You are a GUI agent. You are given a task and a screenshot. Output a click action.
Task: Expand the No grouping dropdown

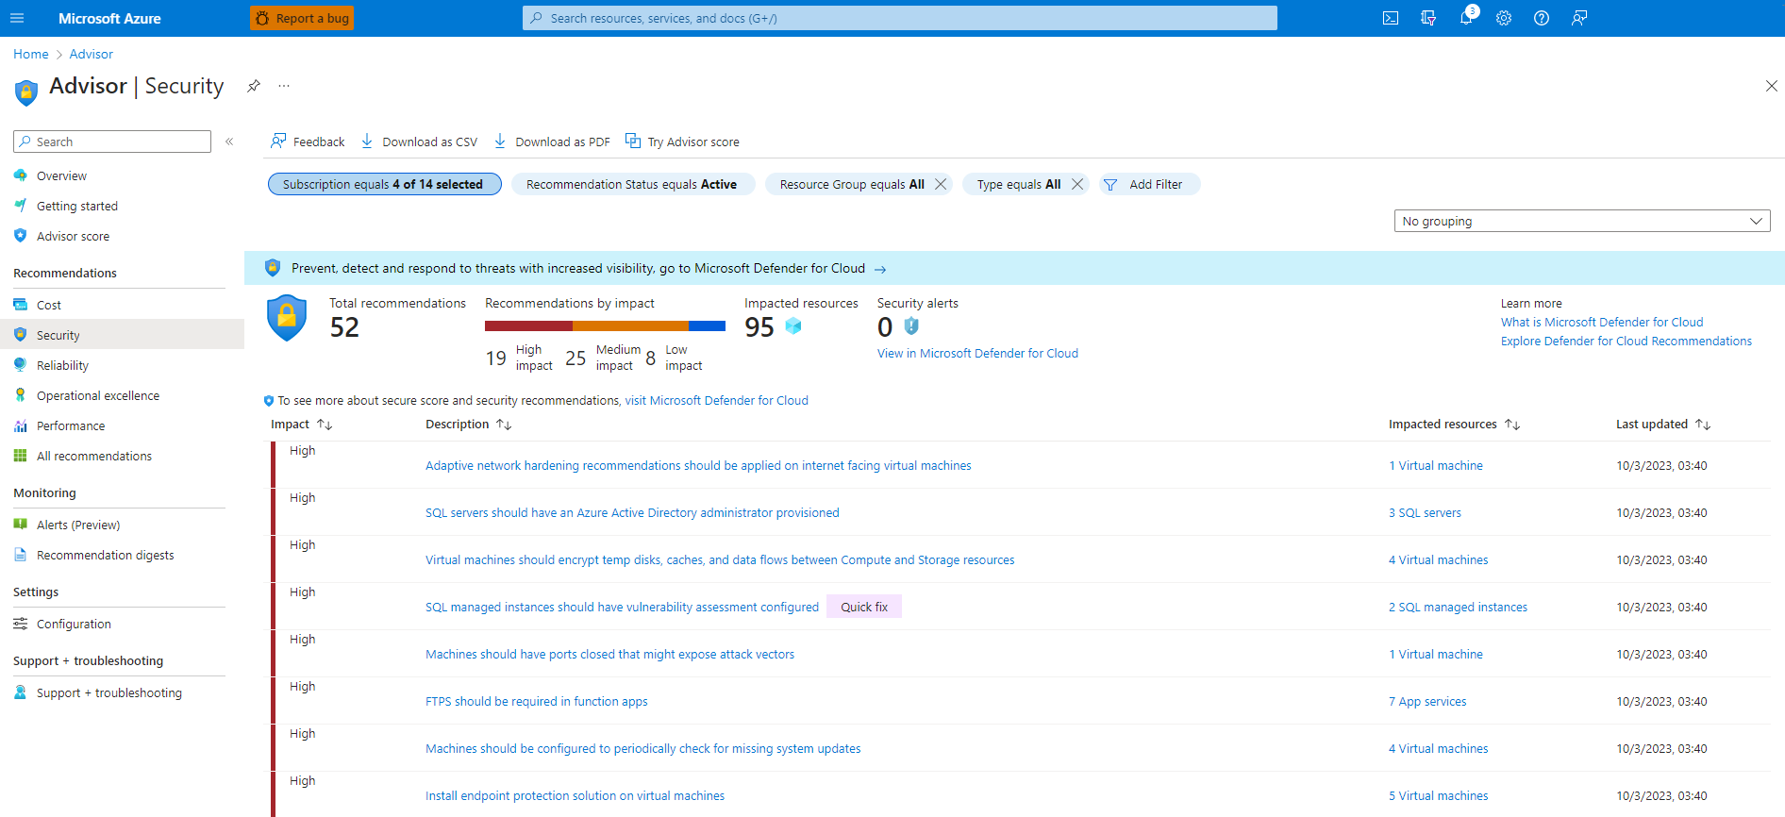tap(1582, 221)
